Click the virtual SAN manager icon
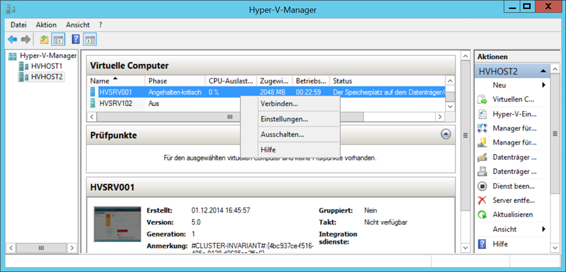 (x=482, y=143)
